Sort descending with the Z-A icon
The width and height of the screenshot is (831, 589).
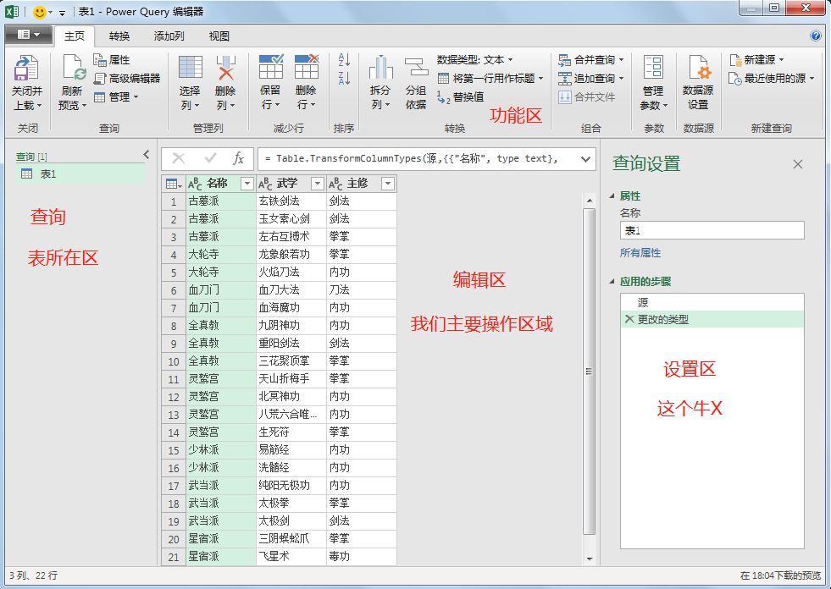click(x=344, y=79)
